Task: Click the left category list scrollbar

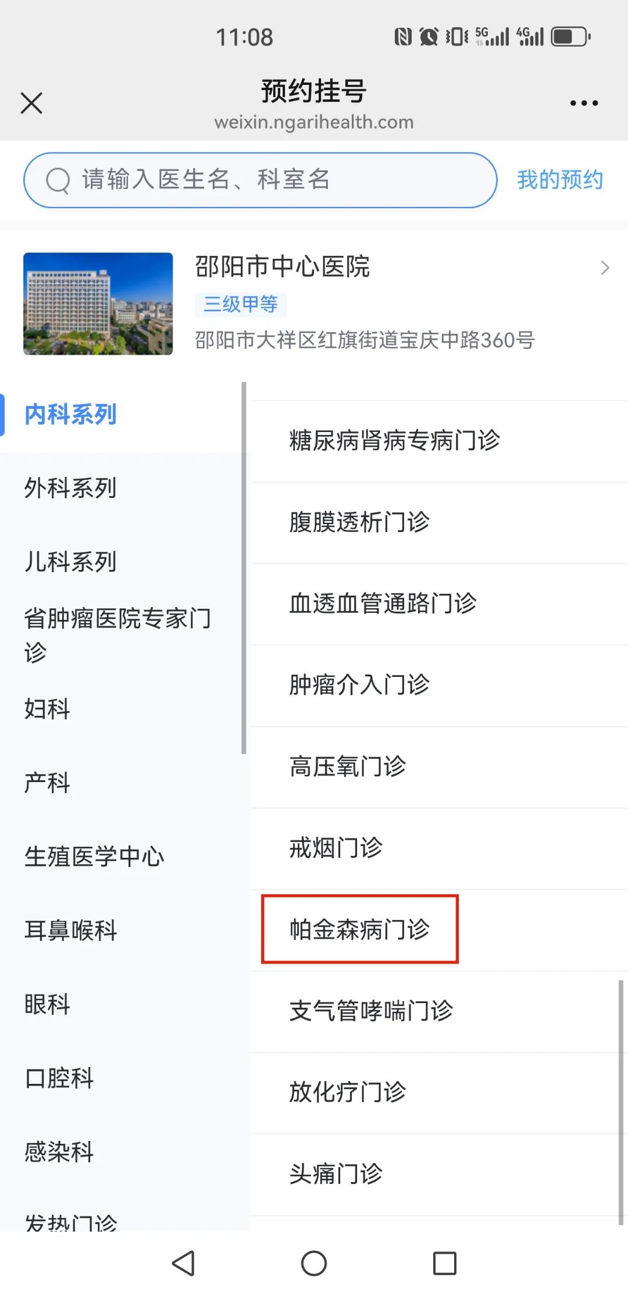Action: tap(244, 568)
